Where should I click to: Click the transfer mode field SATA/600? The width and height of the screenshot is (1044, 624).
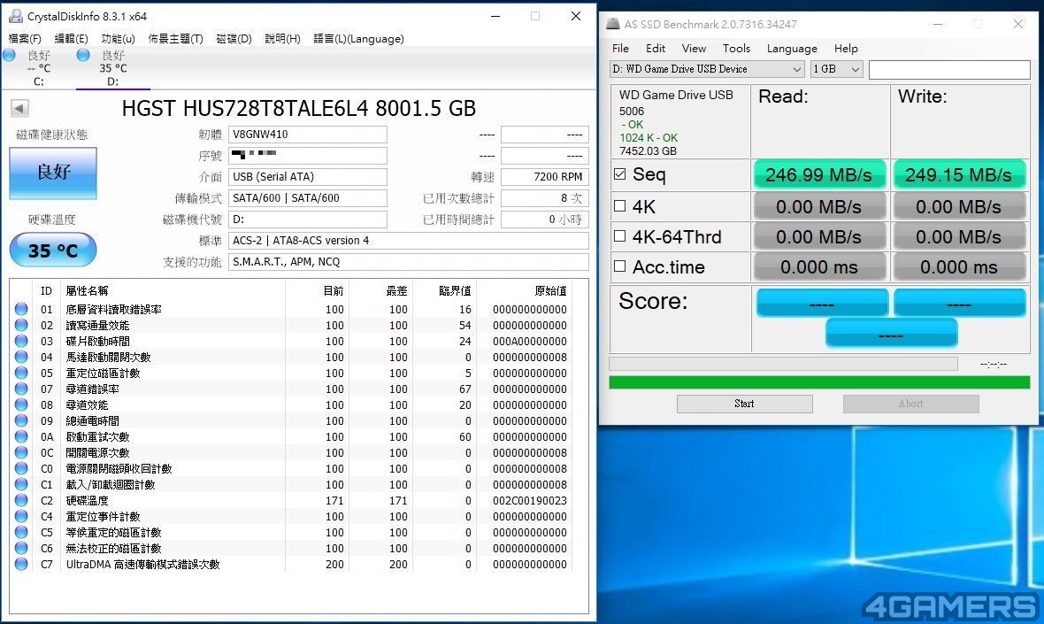tap(308, 197)
